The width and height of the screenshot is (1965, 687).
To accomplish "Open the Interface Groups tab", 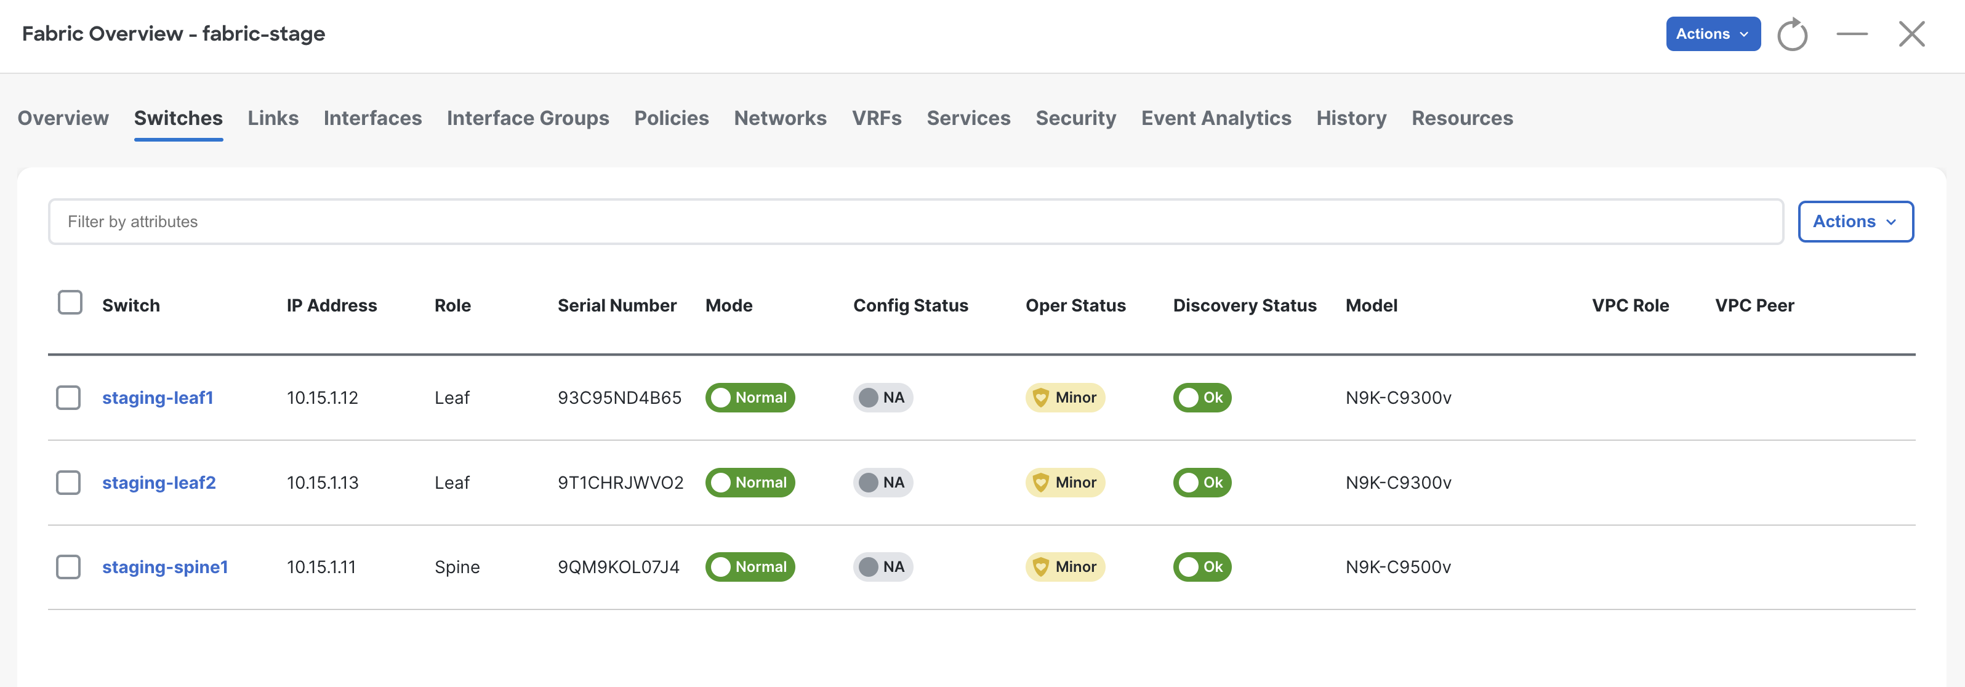I will point(528,118).
